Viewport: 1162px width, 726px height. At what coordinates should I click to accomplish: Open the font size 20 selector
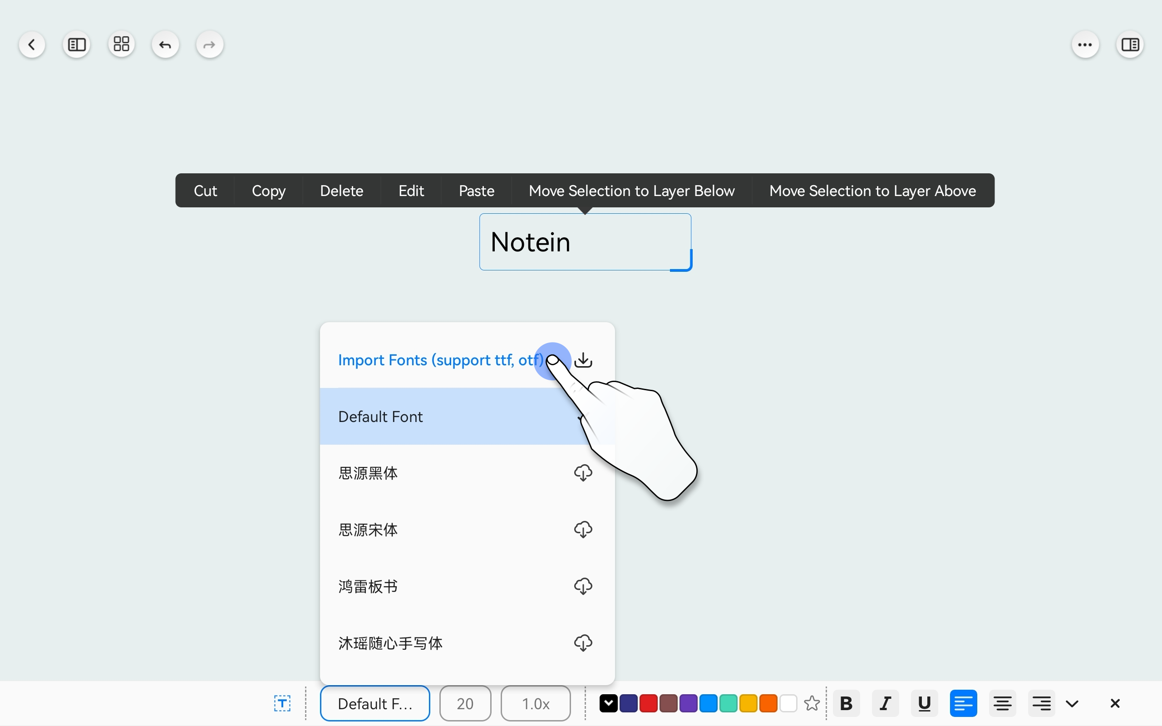(465, 703)
